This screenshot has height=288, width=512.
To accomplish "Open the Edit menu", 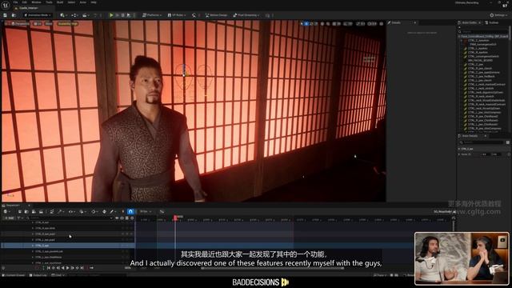I will click(x=25, y=2).
